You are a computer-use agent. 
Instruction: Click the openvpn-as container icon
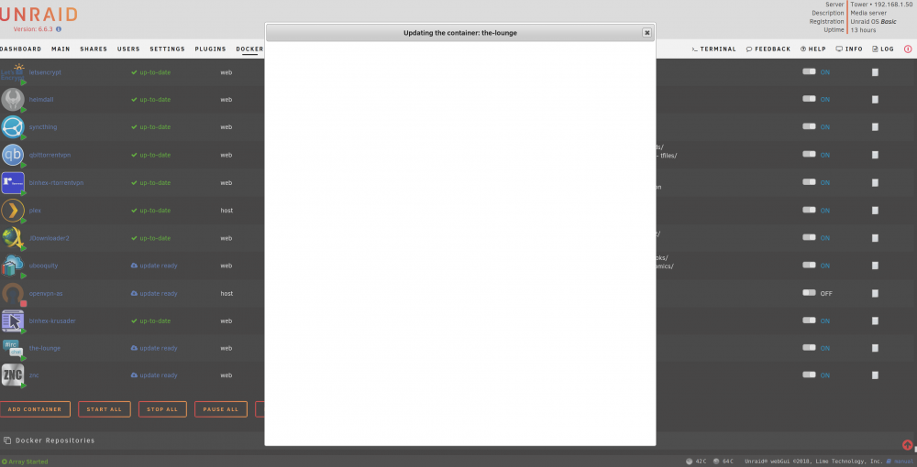point(12,294)
